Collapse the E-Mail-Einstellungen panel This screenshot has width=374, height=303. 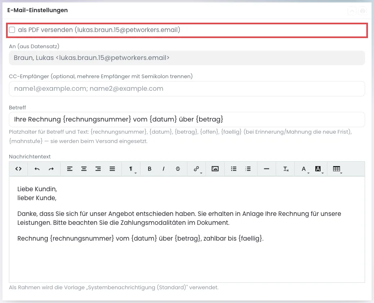(x=352, y=11)
